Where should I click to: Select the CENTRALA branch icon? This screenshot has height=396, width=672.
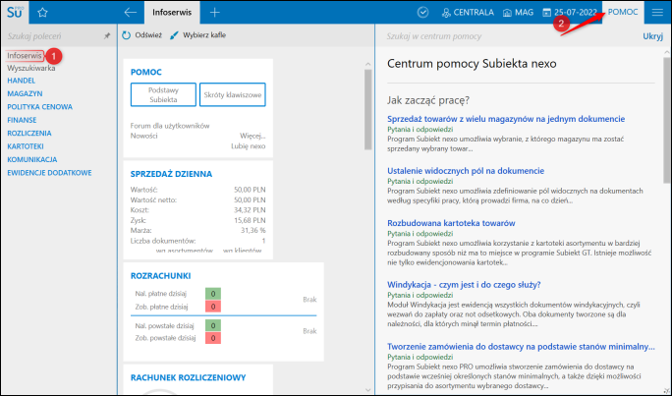[x=446, y=13]
